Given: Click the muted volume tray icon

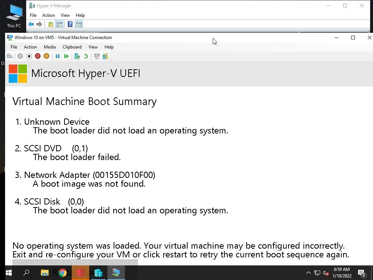Looking at the screenshot, I should 326,273.
